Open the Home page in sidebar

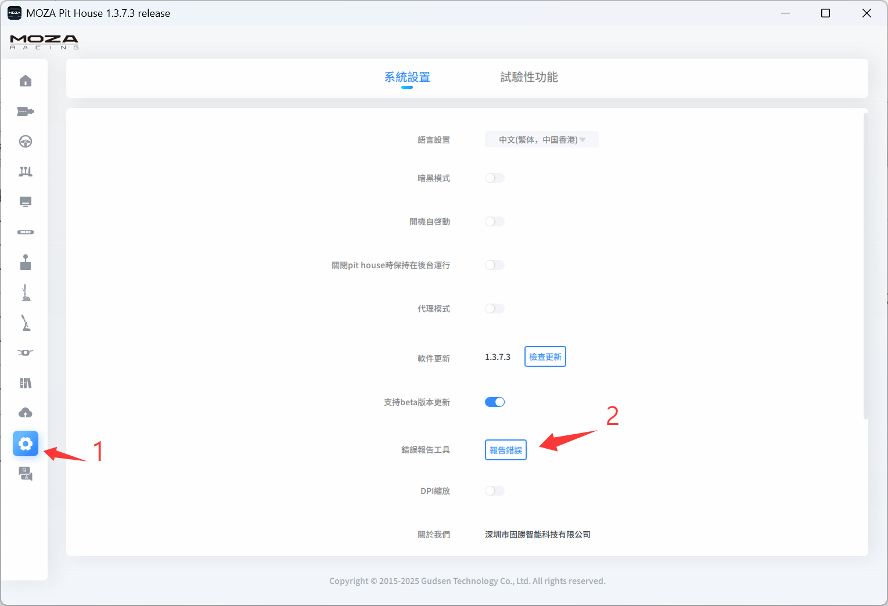click(26, 81)
